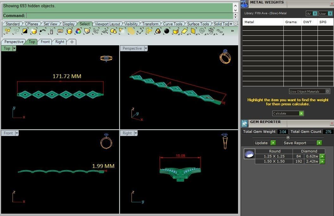The height and width of the screenshot is (216, 334).
Task: Click the Select by Color RGB icon
Action: [78, 31]
